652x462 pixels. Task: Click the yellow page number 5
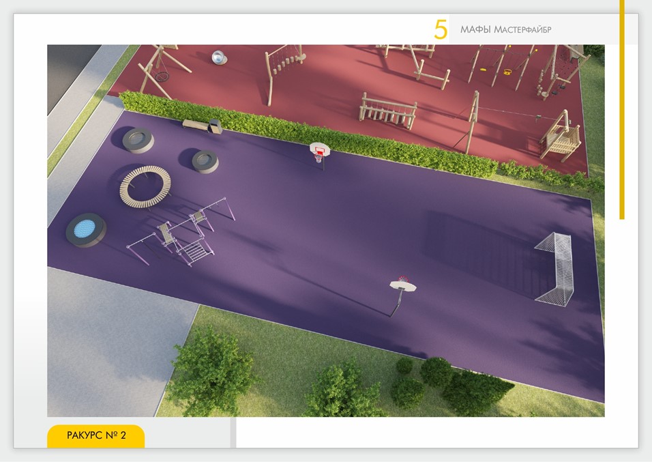[441, 30]
